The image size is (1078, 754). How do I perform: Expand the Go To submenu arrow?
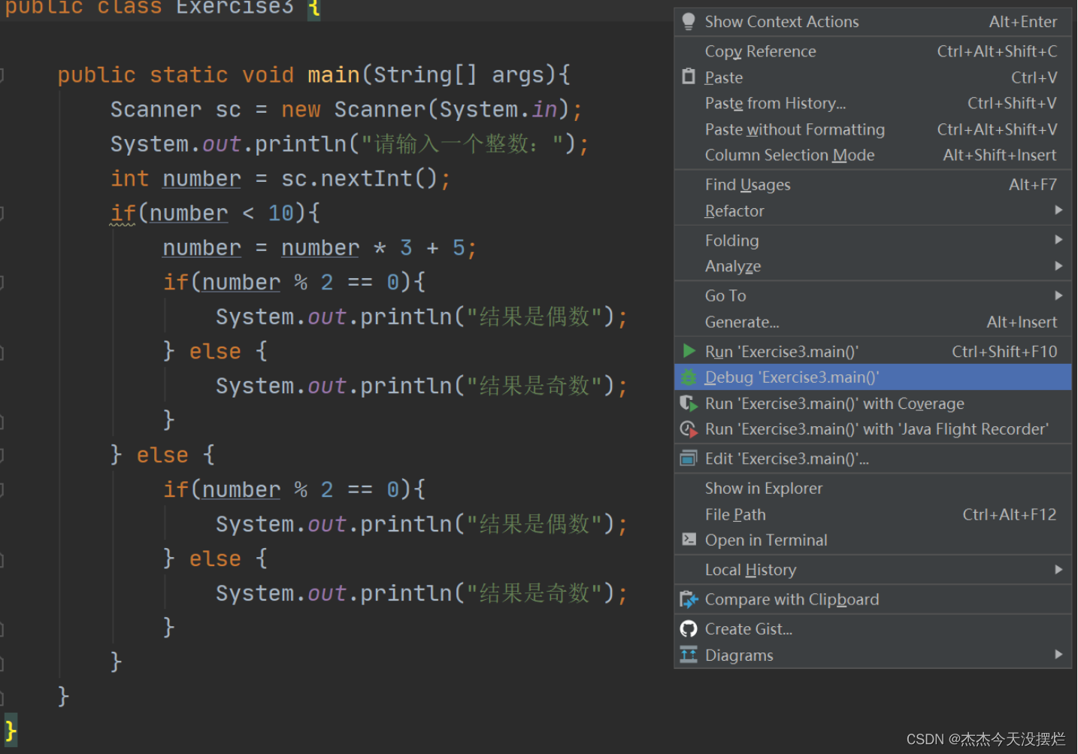tap(1058, 295)
